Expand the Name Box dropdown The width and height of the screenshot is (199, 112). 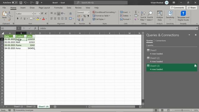[x=15, y=28]
